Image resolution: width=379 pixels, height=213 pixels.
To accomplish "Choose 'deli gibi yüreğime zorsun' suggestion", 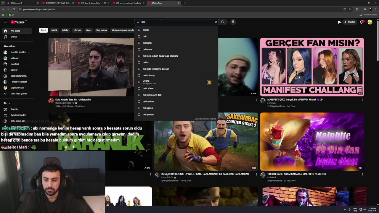I will 176,69.
